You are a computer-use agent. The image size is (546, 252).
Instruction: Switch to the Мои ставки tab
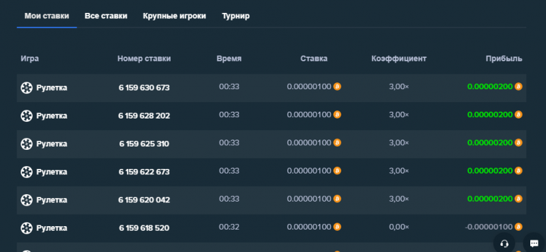click(x=46, y=16)
